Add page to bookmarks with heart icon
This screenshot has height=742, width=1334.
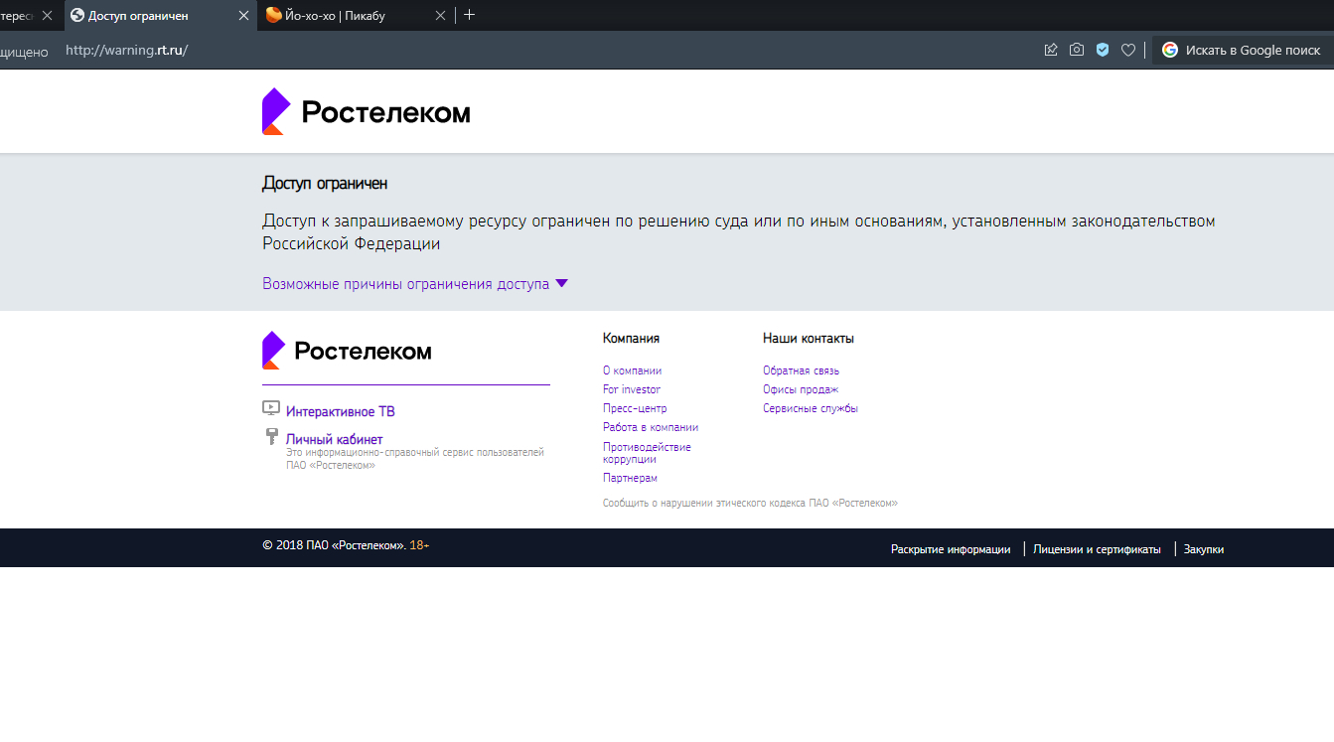point(1128,50)
